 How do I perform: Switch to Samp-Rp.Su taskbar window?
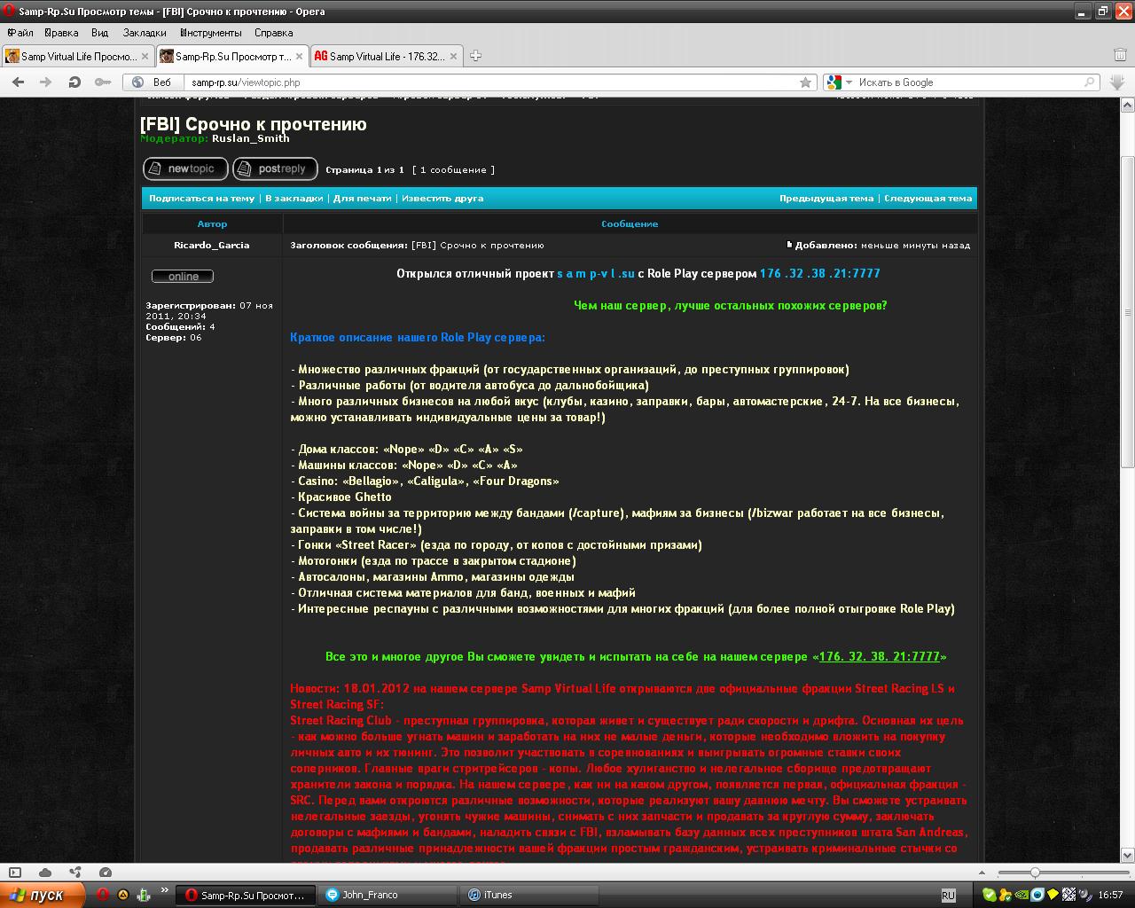244,896
